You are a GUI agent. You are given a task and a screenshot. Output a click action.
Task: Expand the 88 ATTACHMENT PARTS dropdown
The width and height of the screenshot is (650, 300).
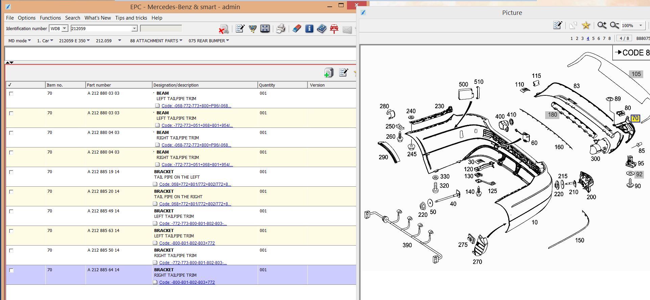pyautogui.click(x=156, y=41)
